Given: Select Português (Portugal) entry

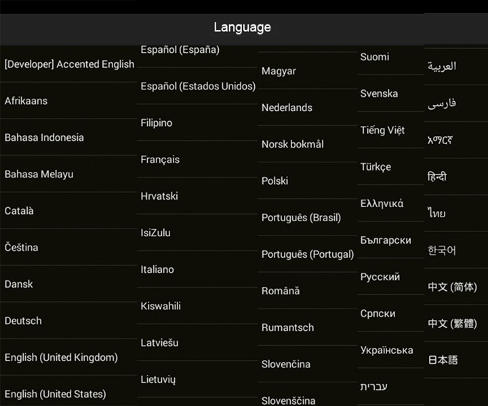Looking at the screenshot, I should 308,254.
